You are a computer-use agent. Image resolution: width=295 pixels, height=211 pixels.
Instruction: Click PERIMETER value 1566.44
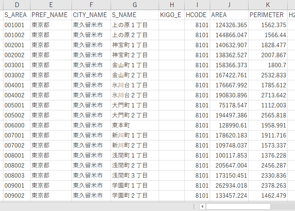pos(268,35)
